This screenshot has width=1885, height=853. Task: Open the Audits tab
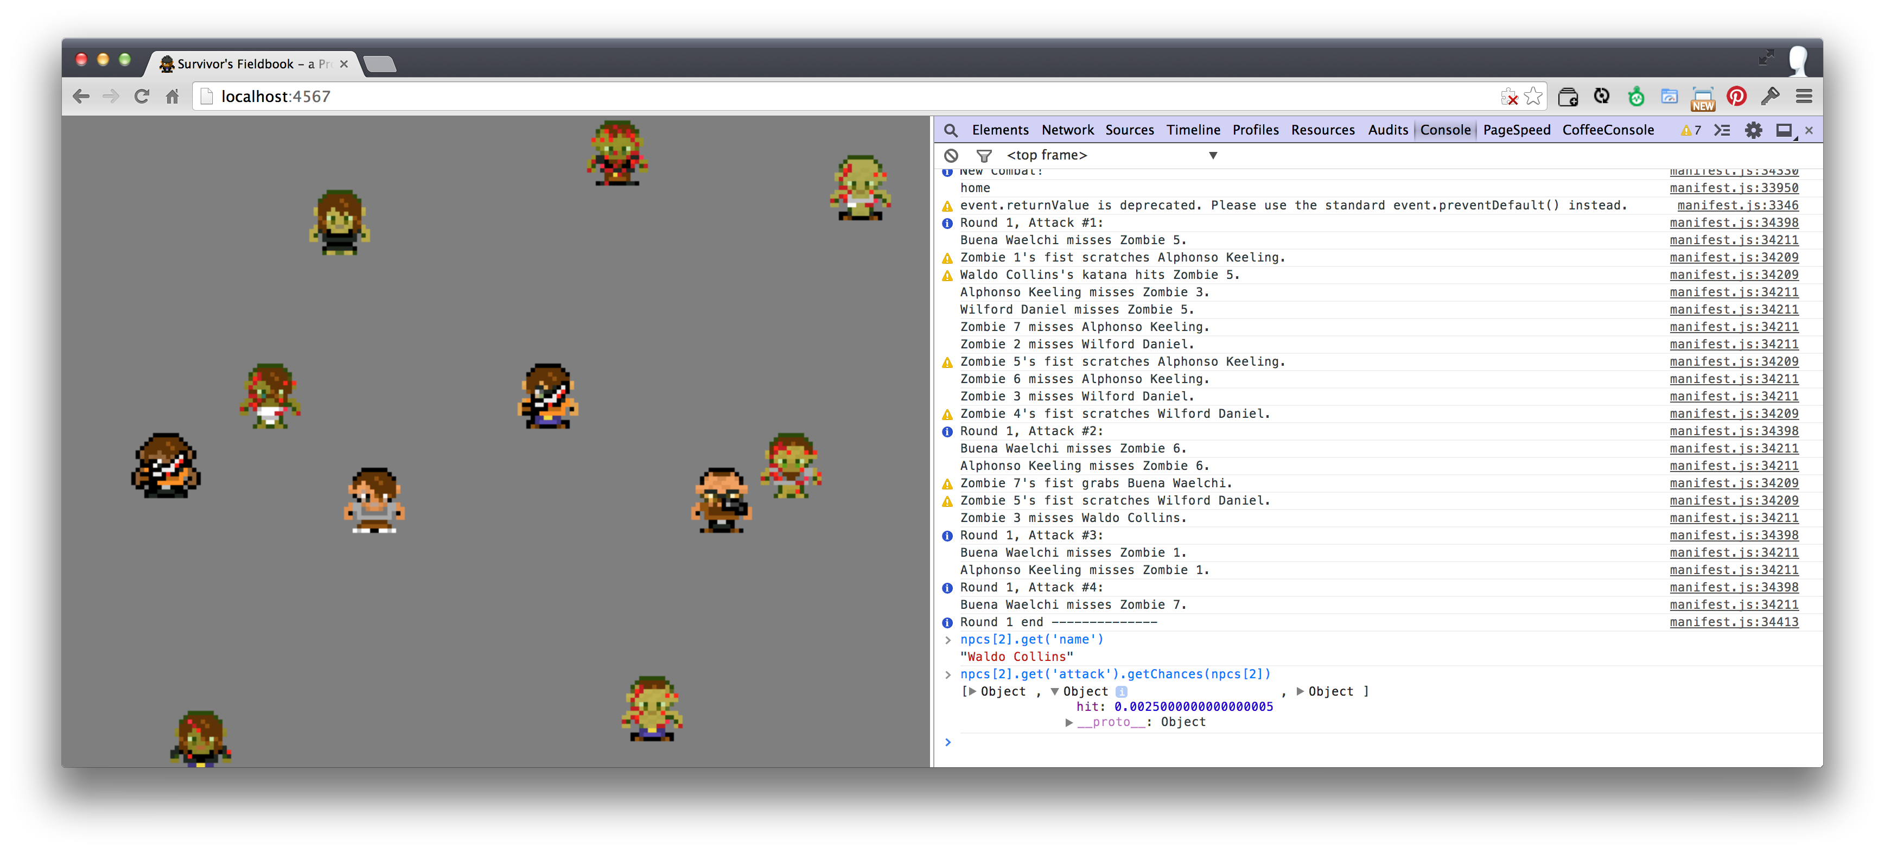click(x=1387, y=130)
